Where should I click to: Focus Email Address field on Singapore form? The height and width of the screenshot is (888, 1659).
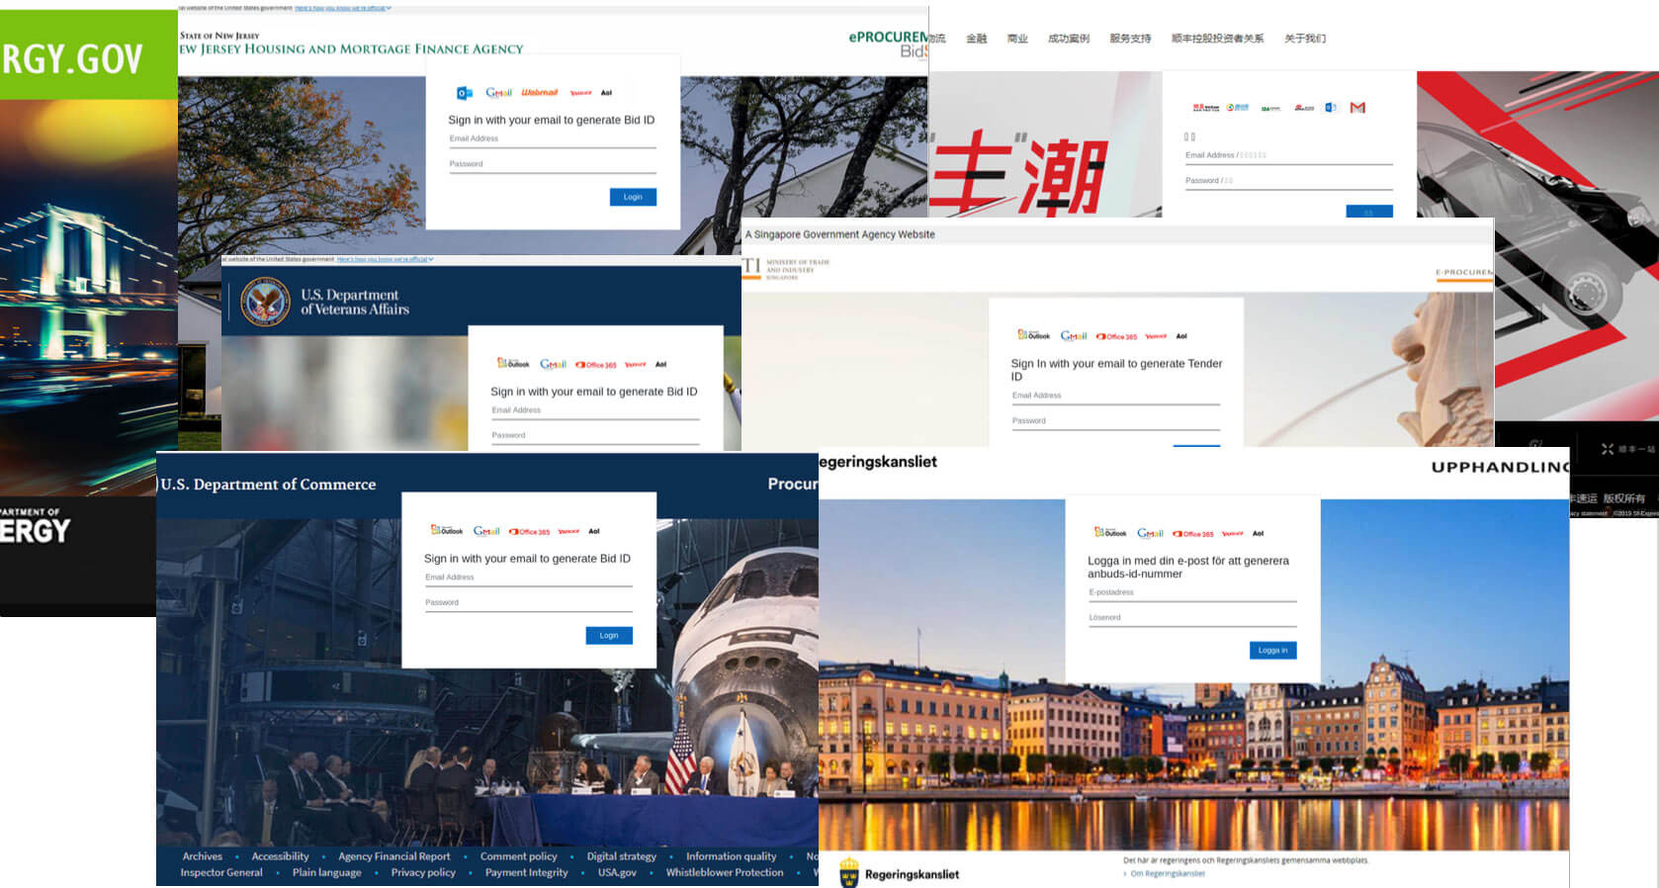tap(1116, 397)
